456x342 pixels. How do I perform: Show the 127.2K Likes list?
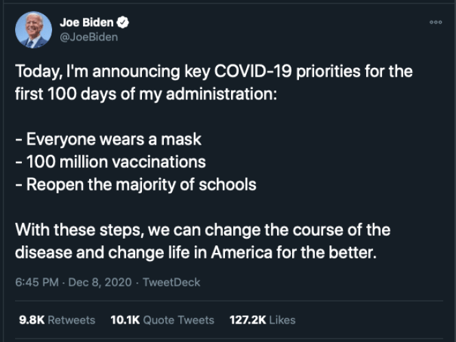tap(263, 319)
